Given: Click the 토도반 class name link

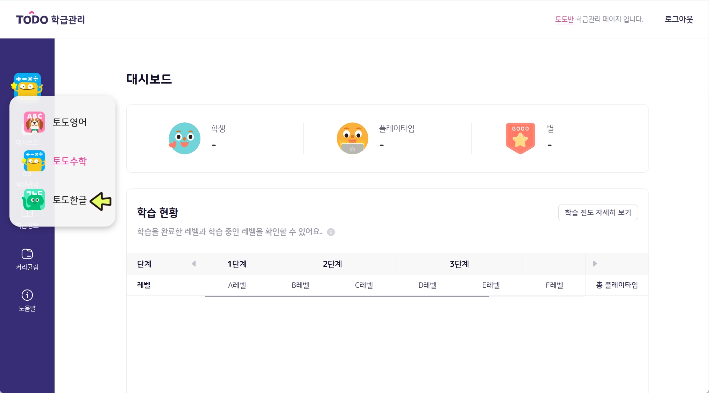Looking at the screenshot, I should tap(564, 19).
